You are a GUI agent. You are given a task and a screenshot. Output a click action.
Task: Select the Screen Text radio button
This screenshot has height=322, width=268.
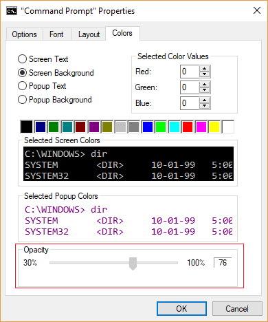(22, 59)
